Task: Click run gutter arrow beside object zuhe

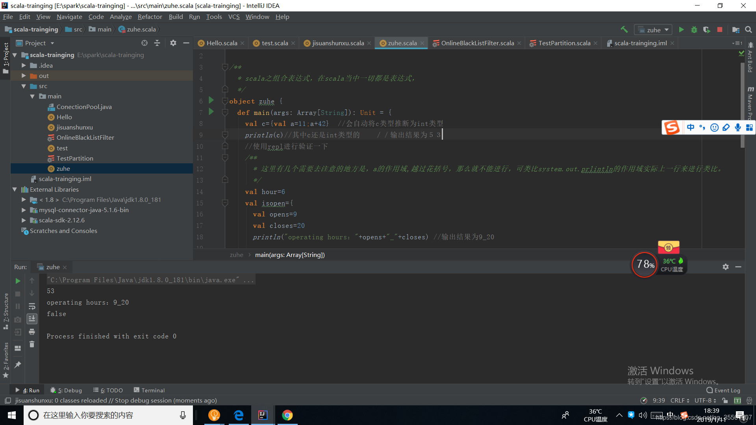Action: tap(211, 100)
